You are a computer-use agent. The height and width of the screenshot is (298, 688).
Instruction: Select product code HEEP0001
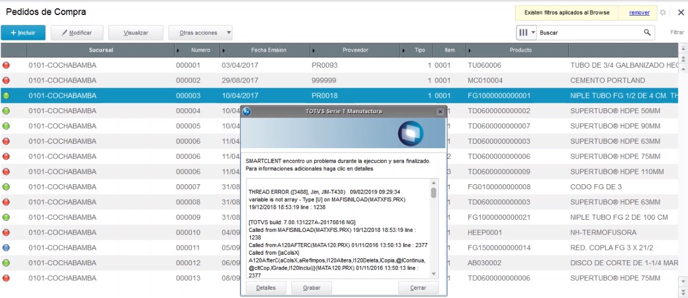484,233
